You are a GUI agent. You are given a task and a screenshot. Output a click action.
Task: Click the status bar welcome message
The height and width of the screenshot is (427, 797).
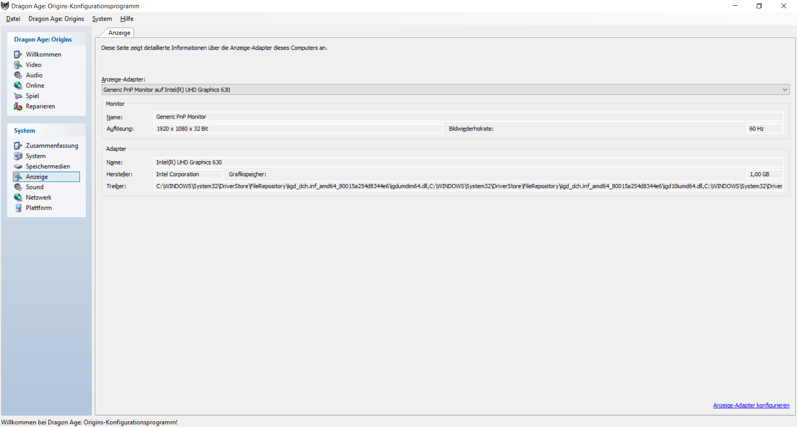pyautogui.click(x=89, y=422)
